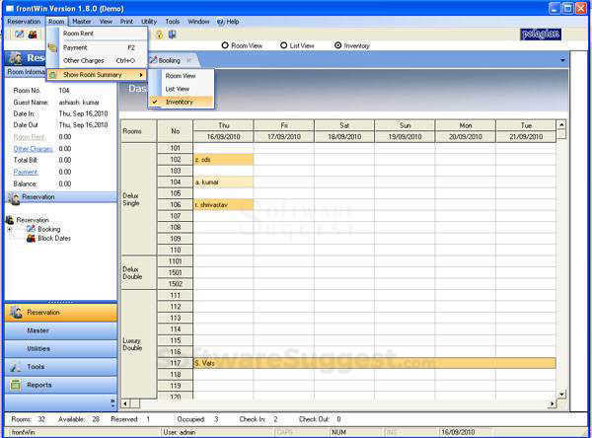This screenshot has width=592, height=438.
Task: Open the Other Charges link
Action: [33, 149]
